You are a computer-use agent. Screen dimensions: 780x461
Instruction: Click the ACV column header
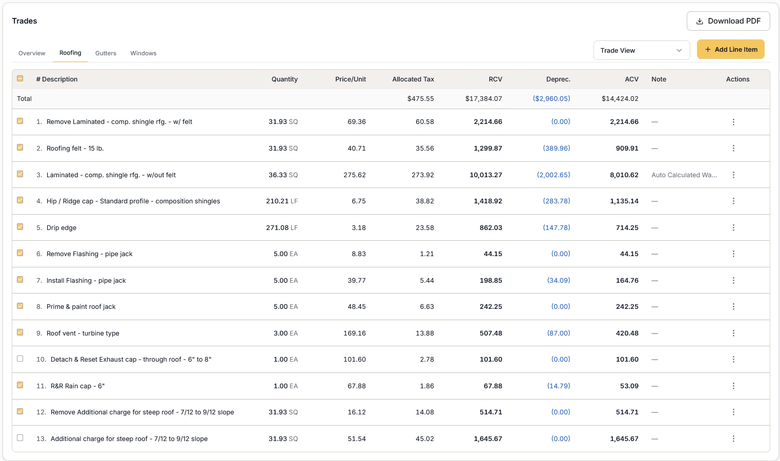pyautogui.click(x=632, y=79)
